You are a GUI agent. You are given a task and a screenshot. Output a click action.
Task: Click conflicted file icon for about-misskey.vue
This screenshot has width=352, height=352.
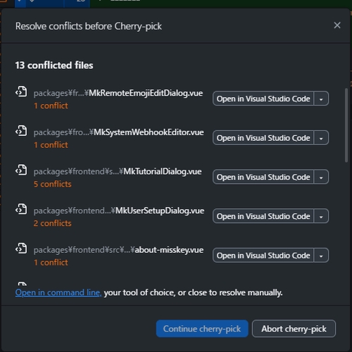click(21, 249)
